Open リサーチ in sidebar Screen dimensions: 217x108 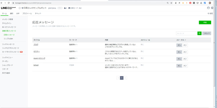coord(5,69)
